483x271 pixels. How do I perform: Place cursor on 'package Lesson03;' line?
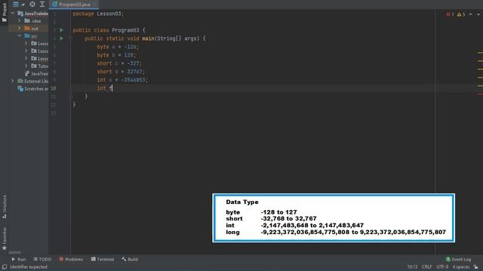(x=98, y=14)
